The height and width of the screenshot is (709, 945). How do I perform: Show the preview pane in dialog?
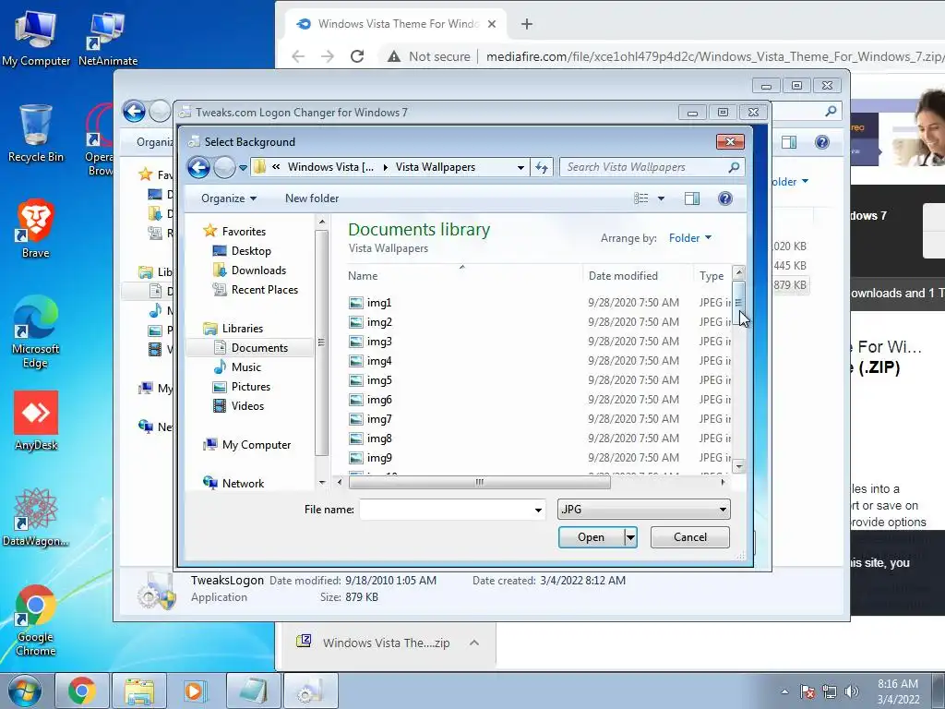click(x=692, y=198)
